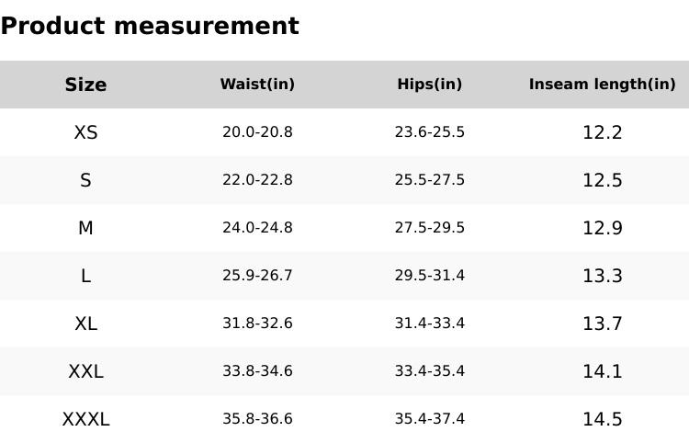Select the Size column header
The image size is (689, 443).
point(85,85)
